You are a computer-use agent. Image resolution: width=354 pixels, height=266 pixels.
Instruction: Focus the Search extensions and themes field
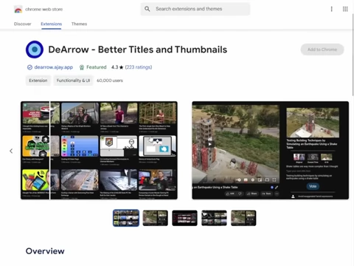195,9
